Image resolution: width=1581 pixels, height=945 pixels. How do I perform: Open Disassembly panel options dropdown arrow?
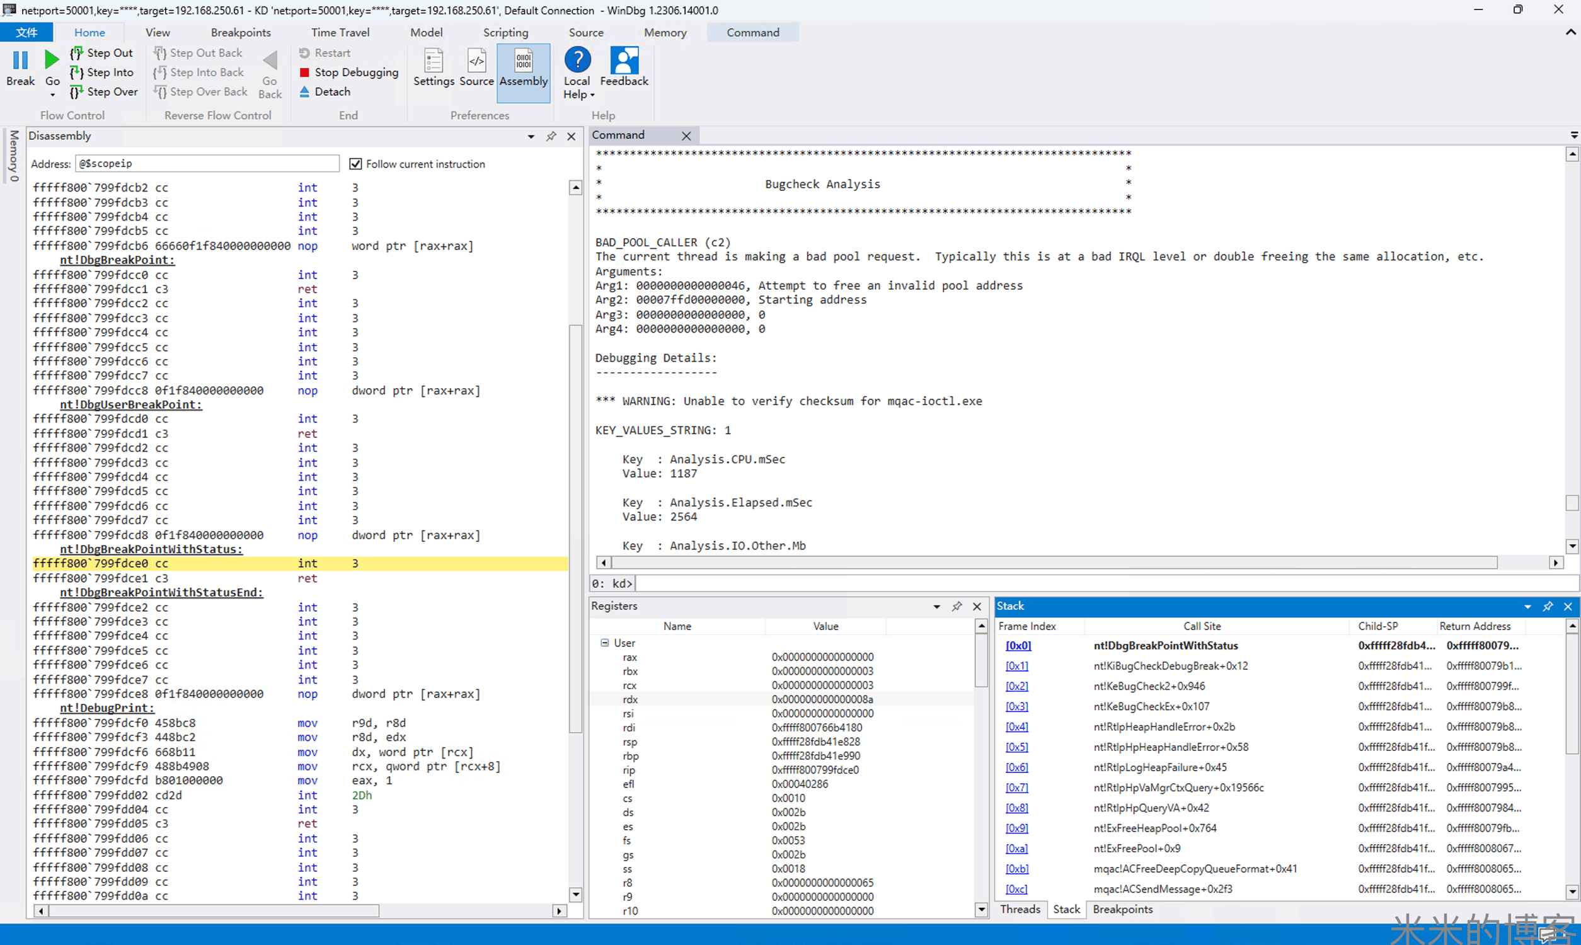tap(531, 136)
